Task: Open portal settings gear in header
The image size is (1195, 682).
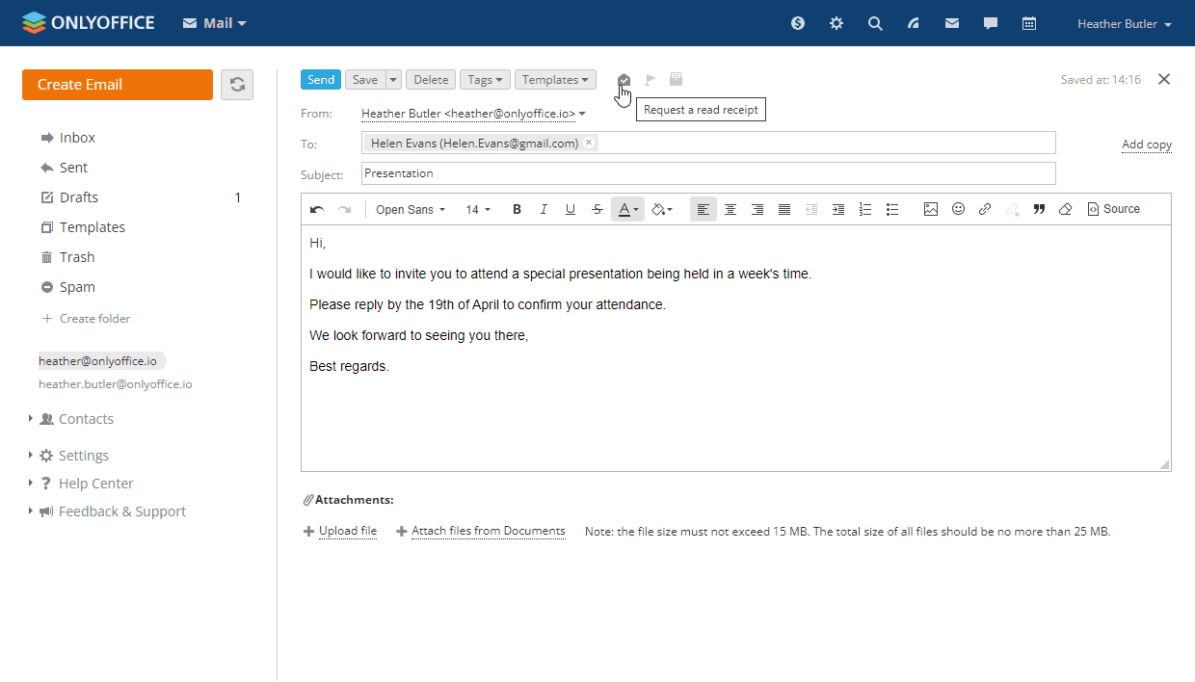Action: pos(836,23)
